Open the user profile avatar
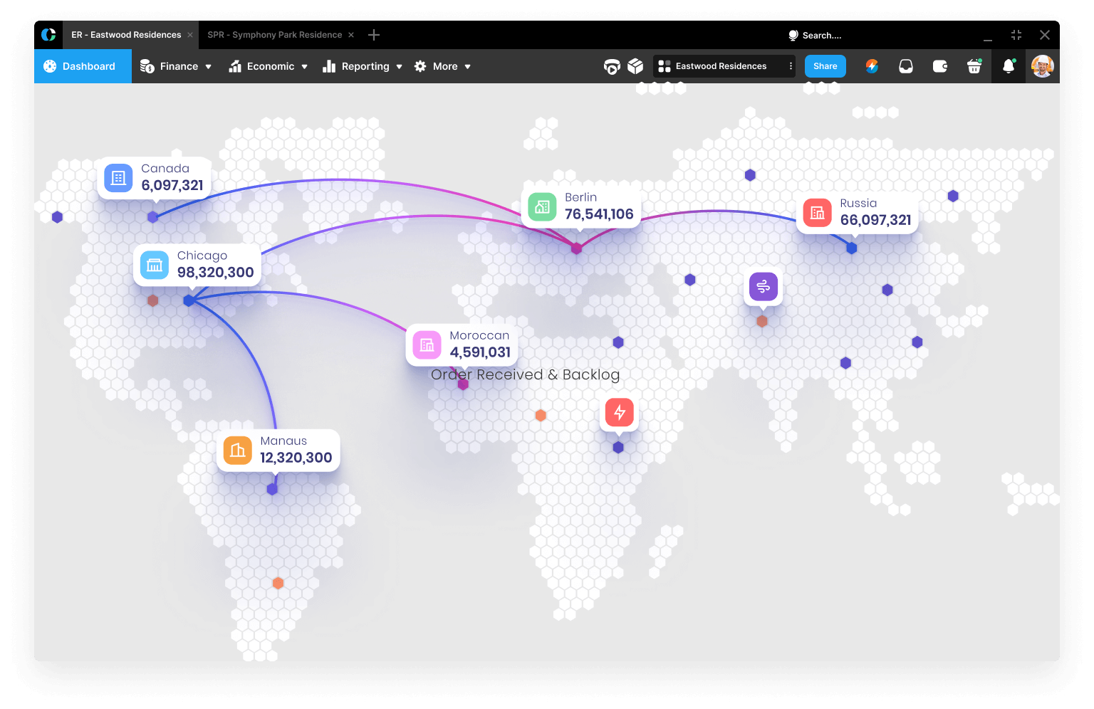Viewport: 1094px width, 709px height. point(1042,66)
